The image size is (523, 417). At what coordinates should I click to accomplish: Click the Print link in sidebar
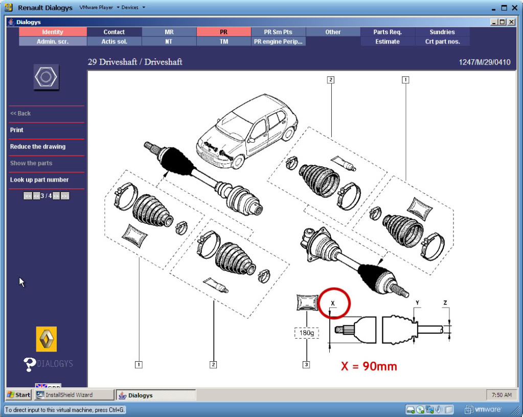click(x=17, y=130)
